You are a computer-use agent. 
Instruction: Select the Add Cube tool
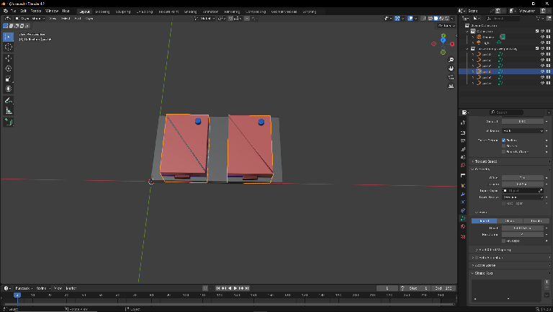point(9,122)
